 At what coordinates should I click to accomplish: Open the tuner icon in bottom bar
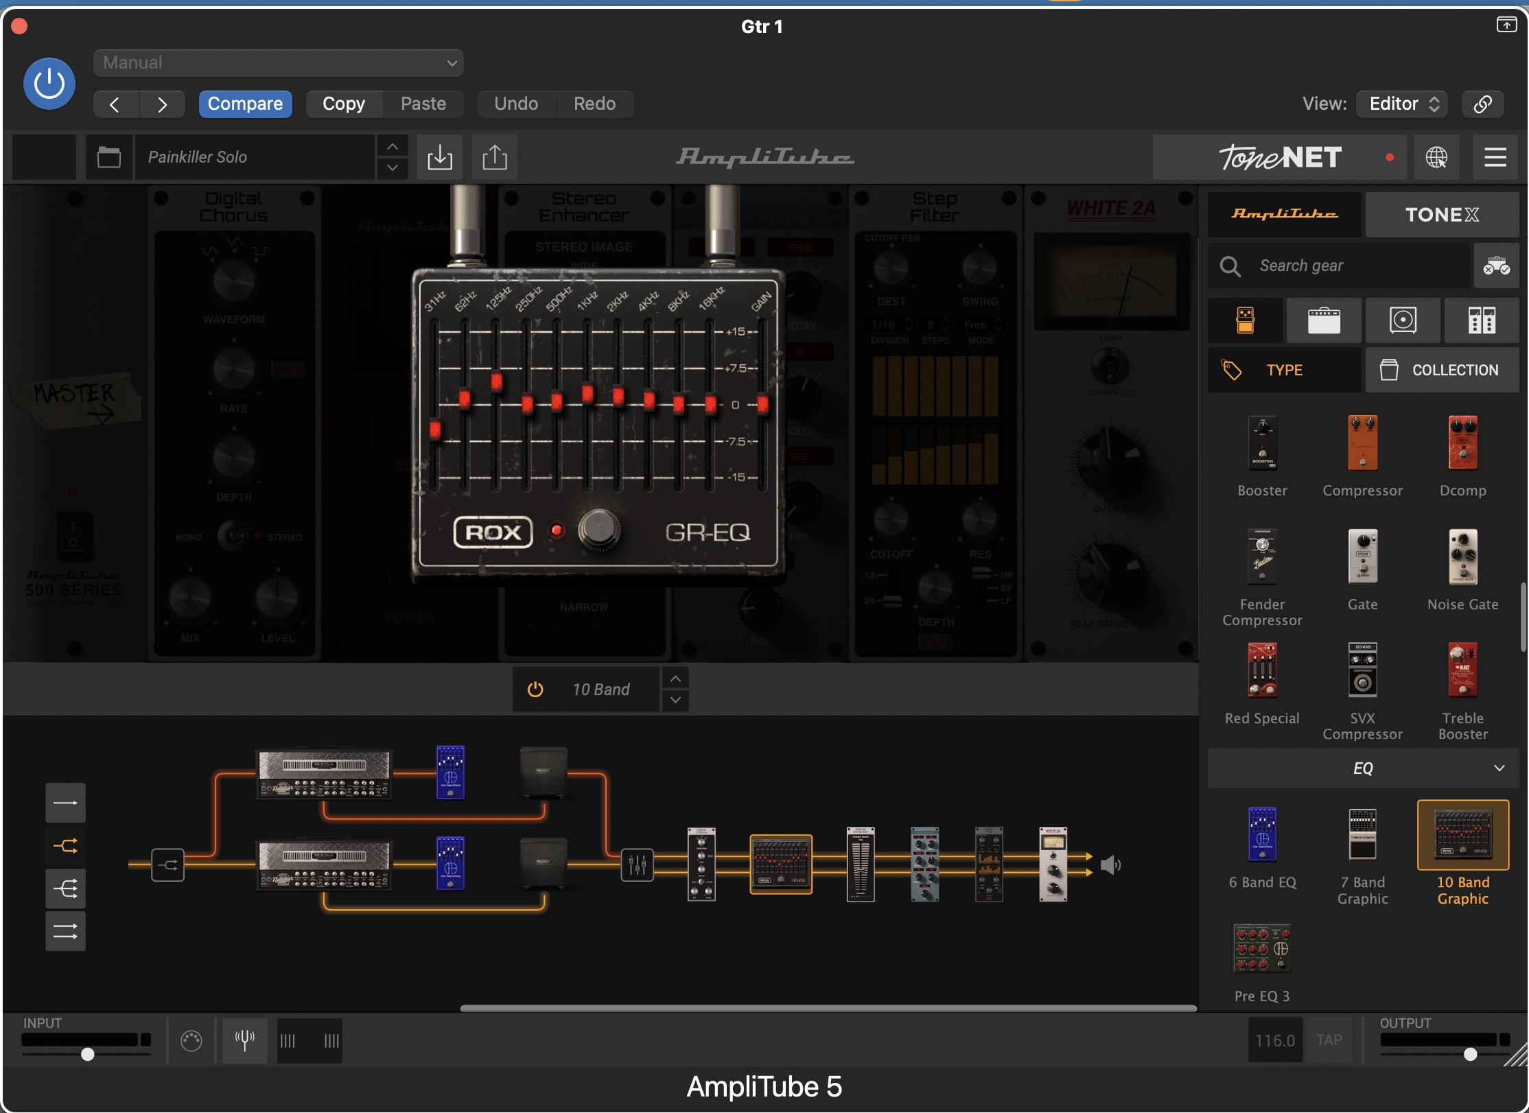(x=244, y=1040)
